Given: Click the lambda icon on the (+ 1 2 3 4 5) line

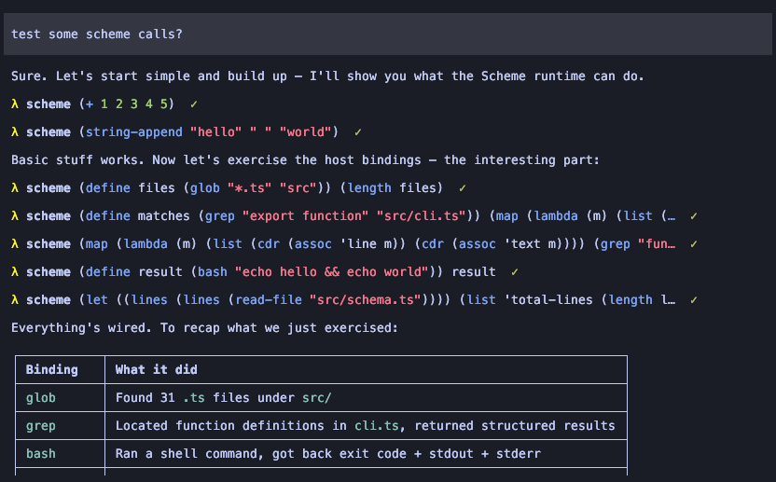Looking at the screenshot, I should (15, 103).
